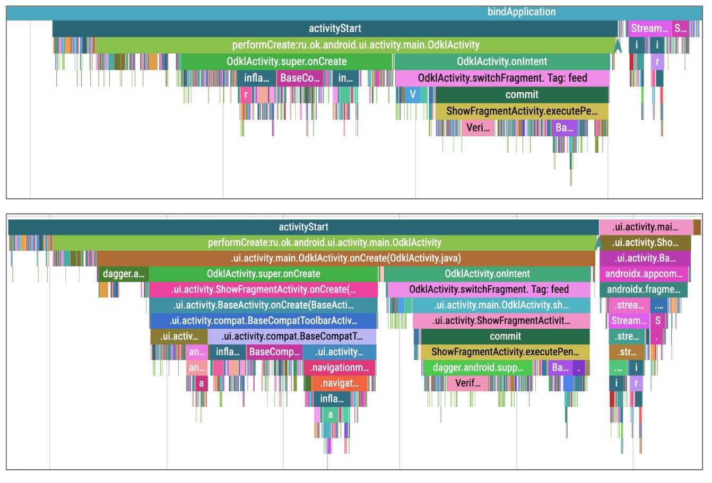
Task: Select the .ui.activity.Sho... slice
Action: pyautogui.click(x=645, y=243)
